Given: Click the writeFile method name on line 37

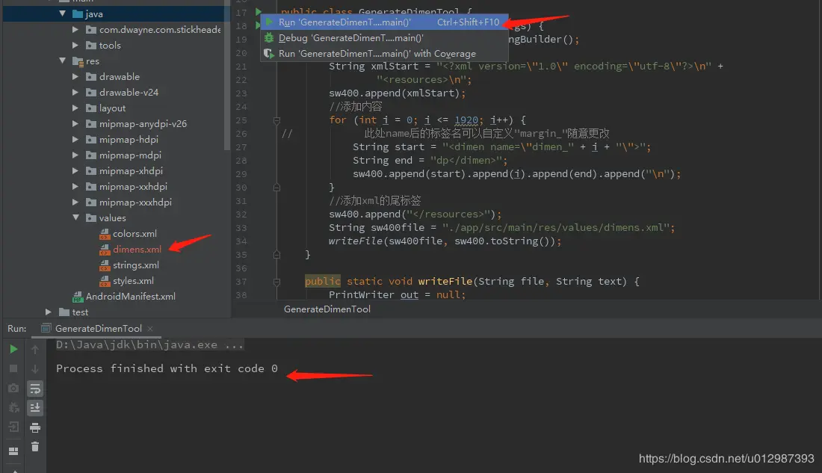Looking at the screenshot, I should click(x=445, y=282).
